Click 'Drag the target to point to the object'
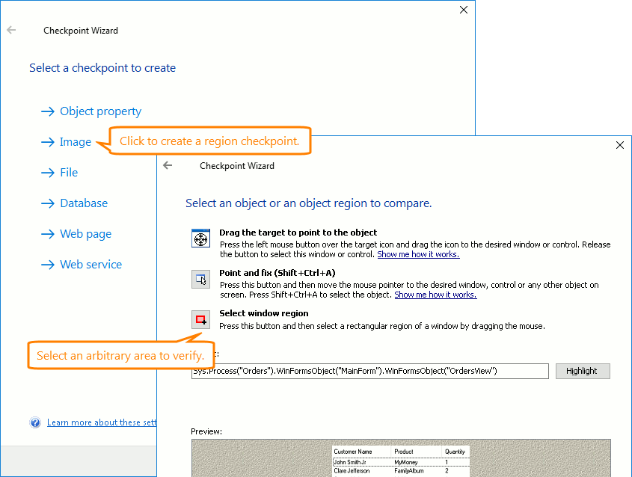 [298, 233]
